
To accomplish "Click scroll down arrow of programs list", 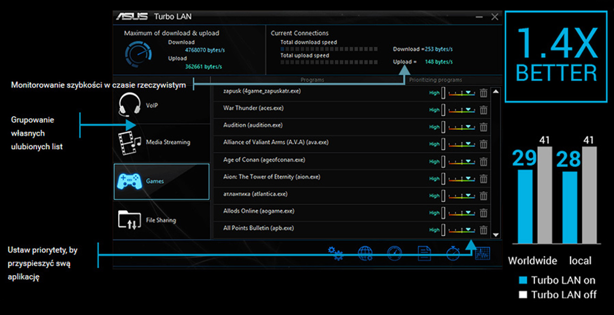I will (495, 234).
